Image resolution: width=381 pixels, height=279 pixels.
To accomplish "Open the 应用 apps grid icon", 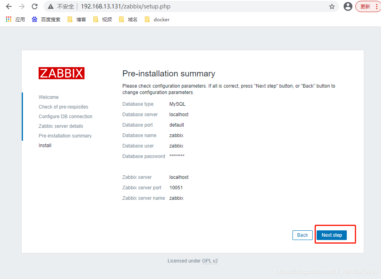I will (x=9, y=19).
